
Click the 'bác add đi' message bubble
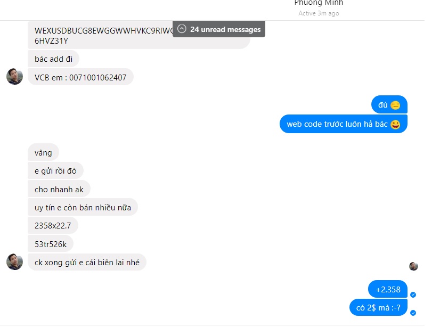[x=53, y=59]
